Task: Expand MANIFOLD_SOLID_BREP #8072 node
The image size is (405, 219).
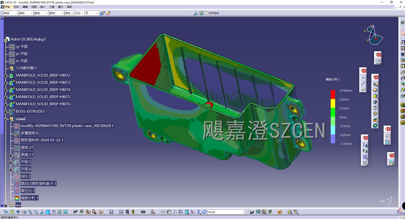Action: pos(6,76)
